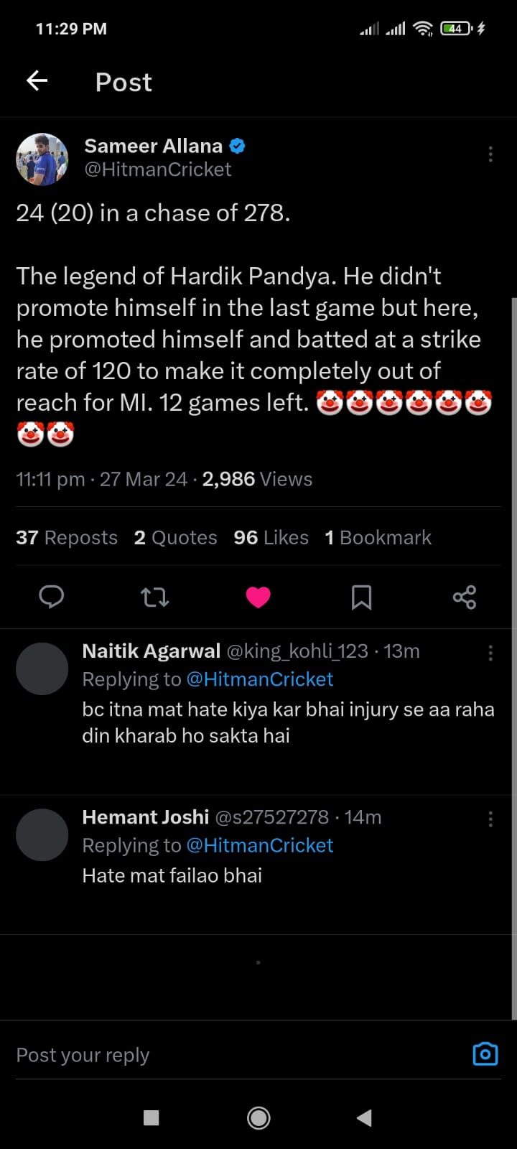517x1149 pixels.
Task: Open three-dot menu on Sameer Allana's post
Action: click(490, 154)
